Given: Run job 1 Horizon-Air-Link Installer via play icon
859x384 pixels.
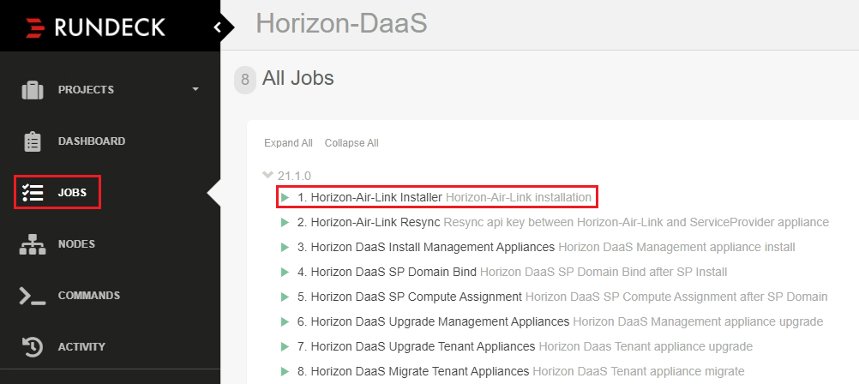Looking at the screenshot, I should 285,197.
